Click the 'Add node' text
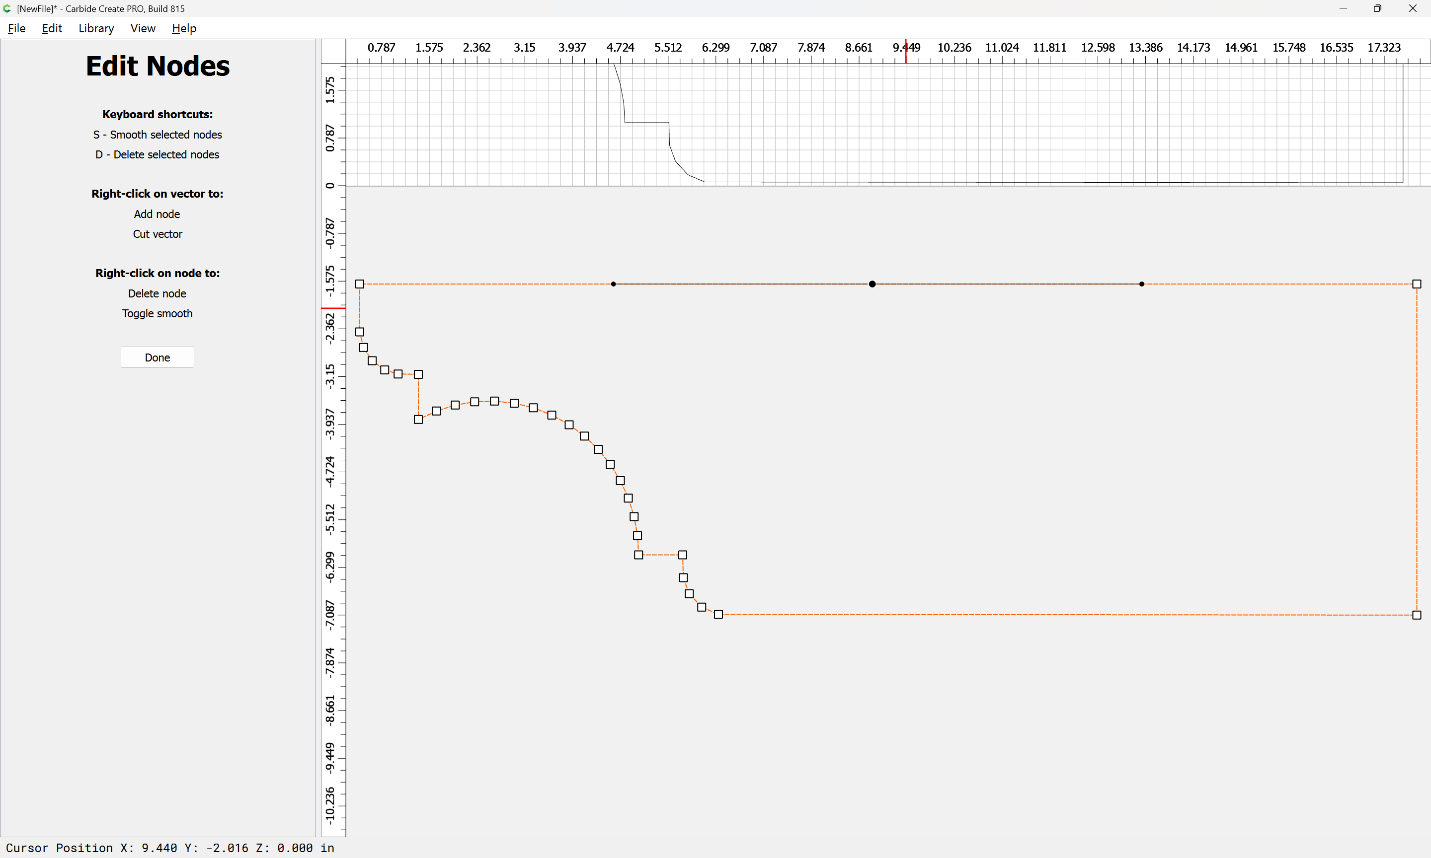The image size is (1431, 858). click(157, 214)
